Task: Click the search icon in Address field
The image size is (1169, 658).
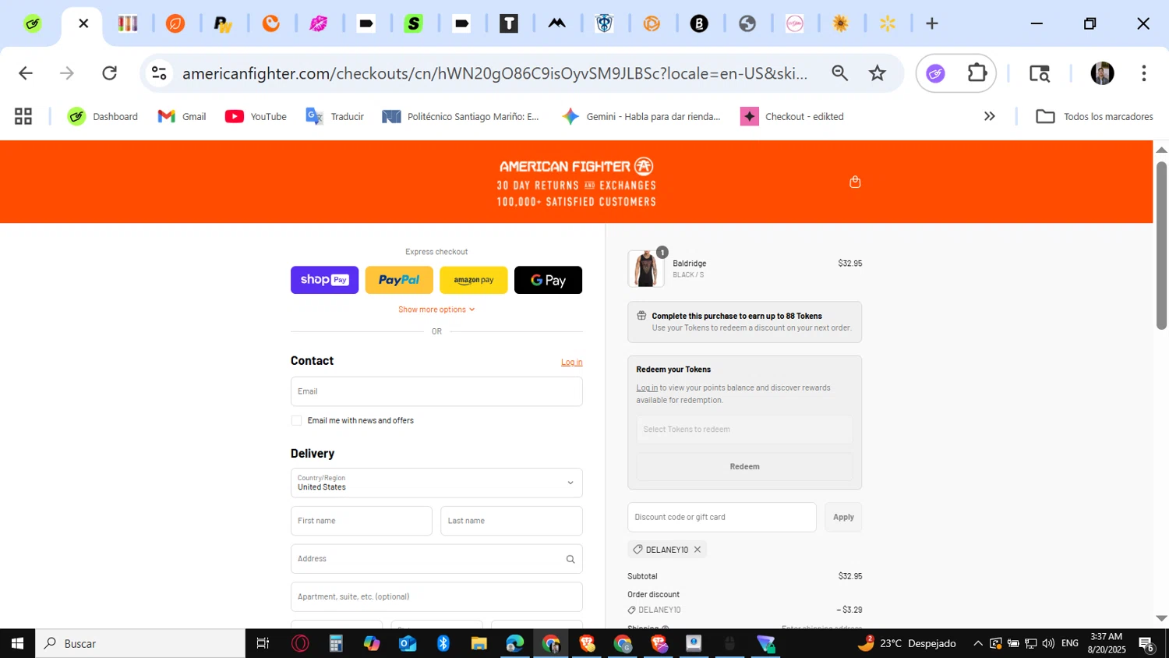Action: pos(570,559)
